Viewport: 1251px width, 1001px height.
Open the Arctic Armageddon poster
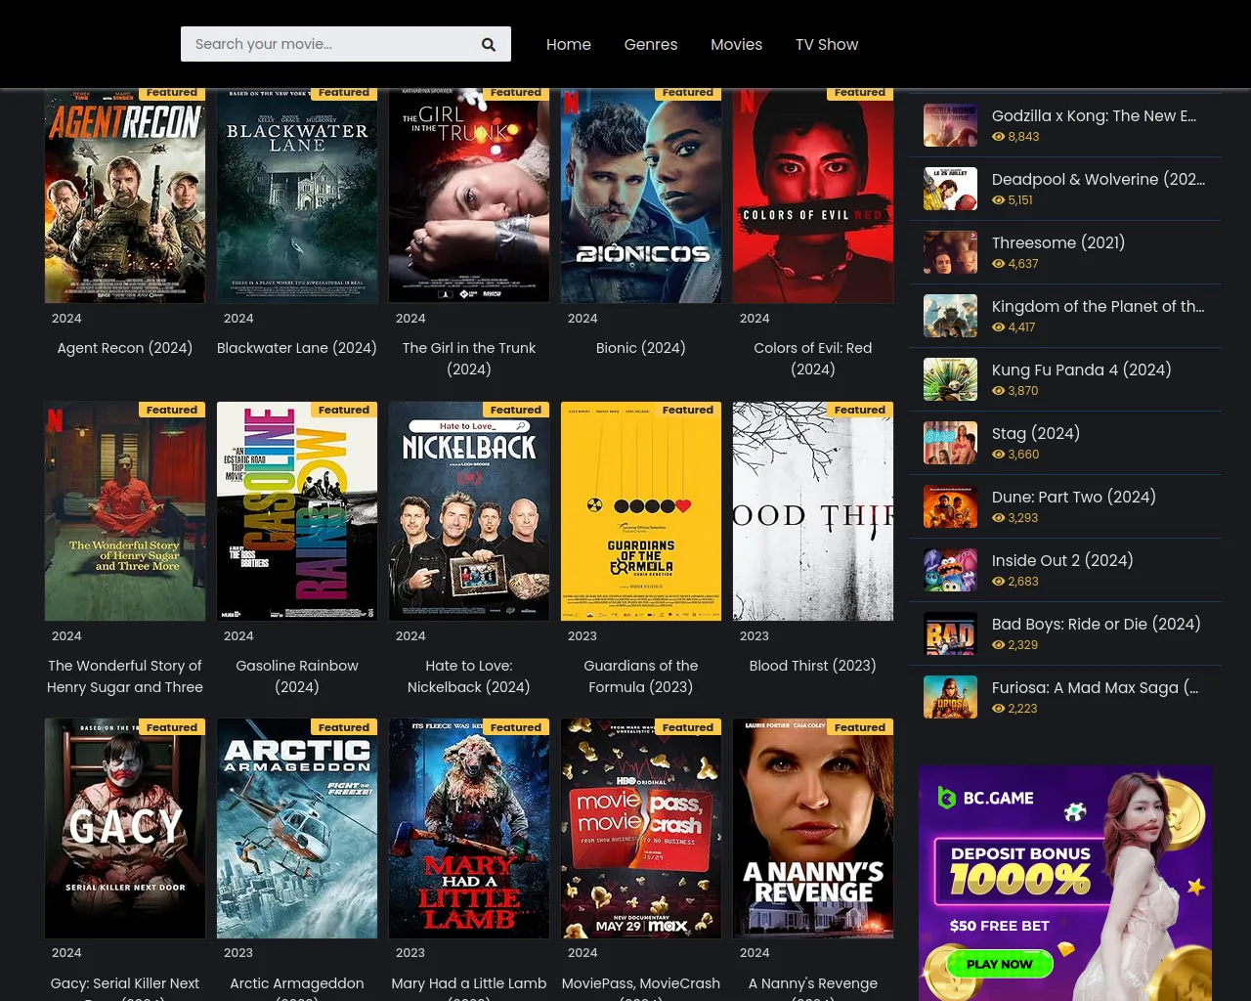tap(297, 829)
